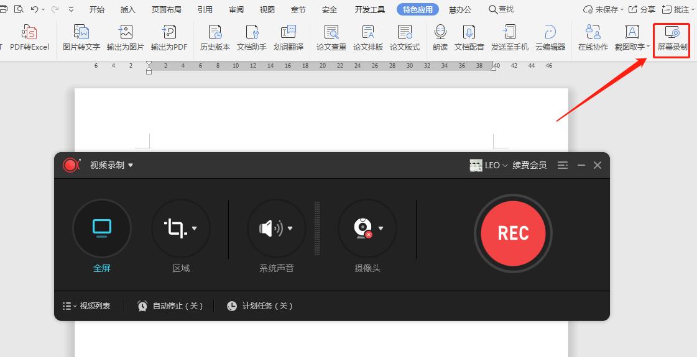This screenshot has height=357, width=697.
Task: Click 发送至手机 send to phone icon
Action: (509, 34)
